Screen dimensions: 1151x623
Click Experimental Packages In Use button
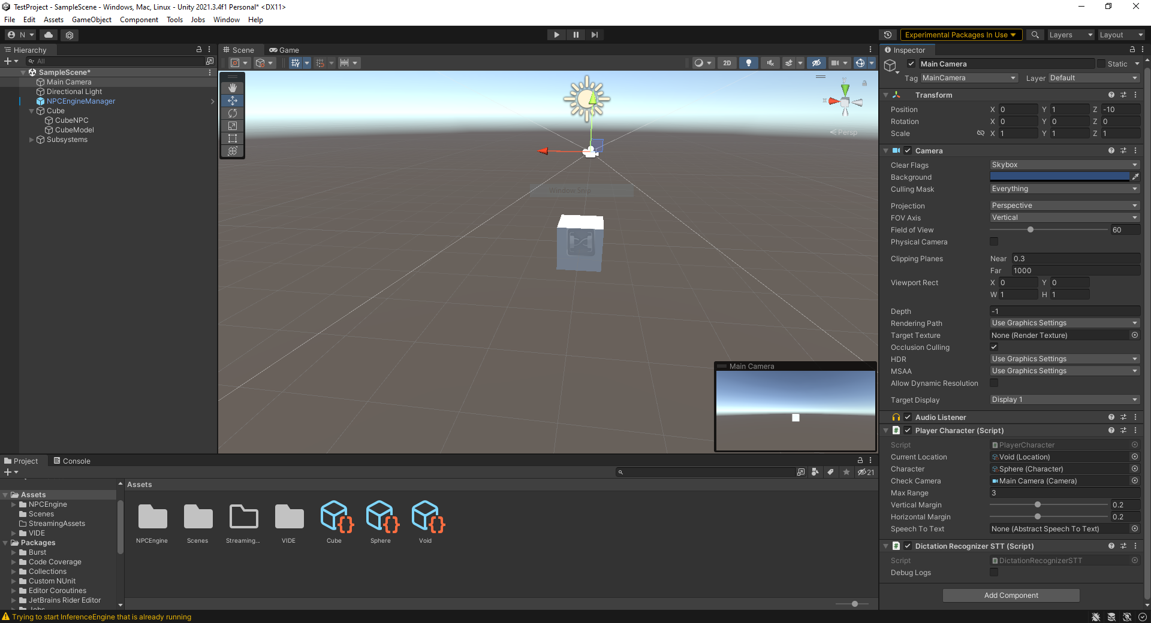tap(960, 35)
